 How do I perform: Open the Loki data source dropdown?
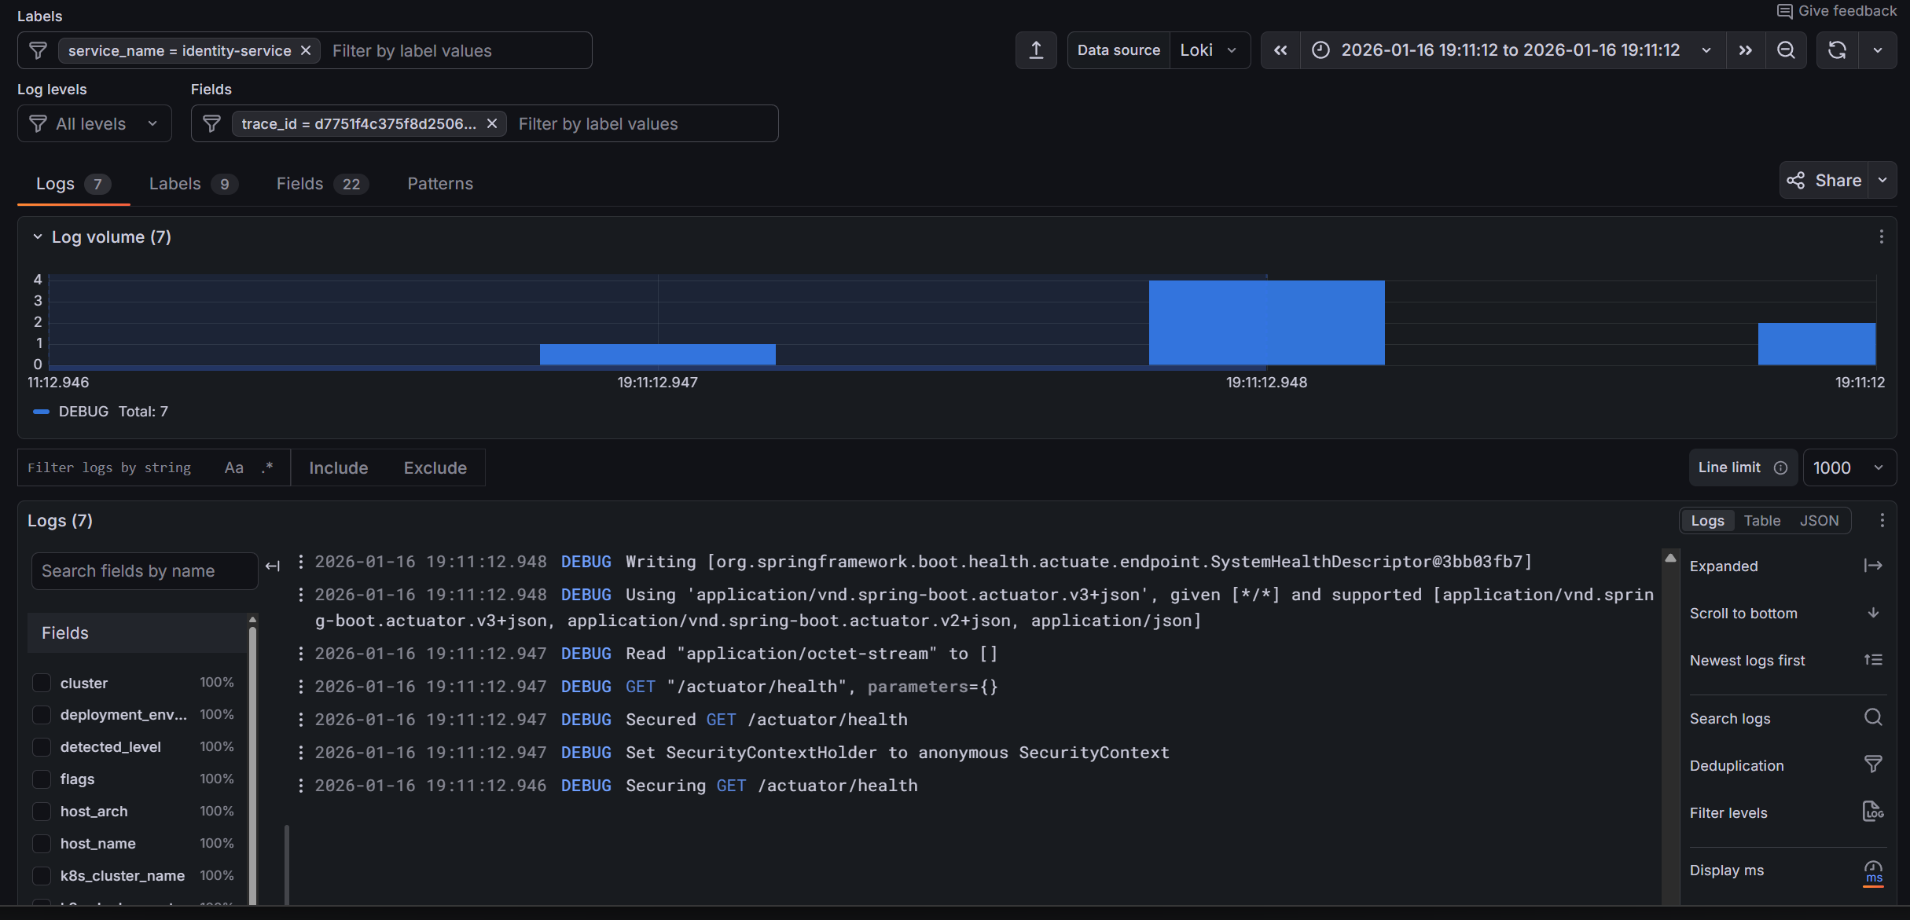pyautogui.click(x=1209, y=50)
